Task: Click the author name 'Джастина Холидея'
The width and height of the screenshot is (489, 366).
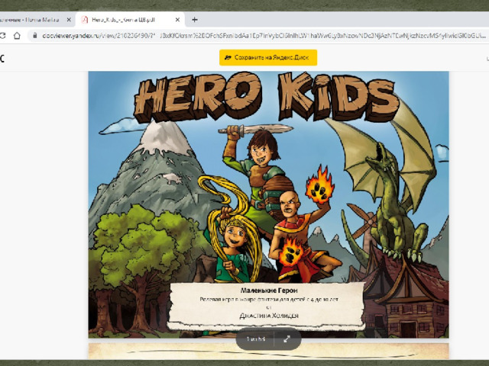Action: click(269, 316)
